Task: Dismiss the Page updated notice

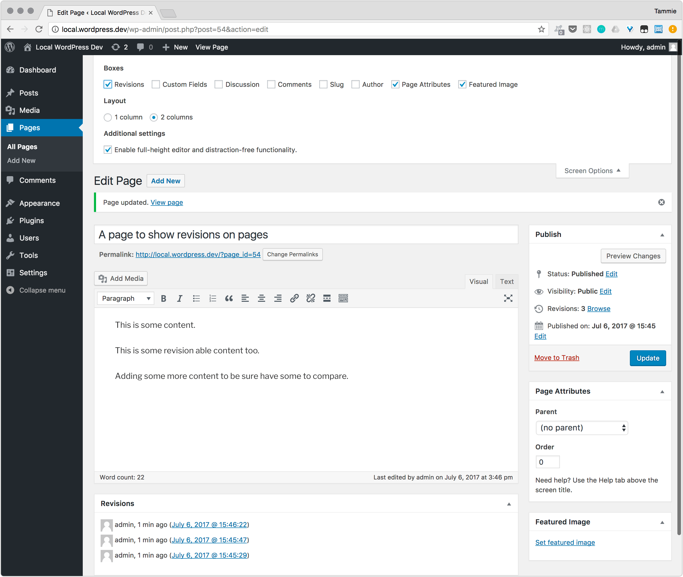Action: click(661, 202)
